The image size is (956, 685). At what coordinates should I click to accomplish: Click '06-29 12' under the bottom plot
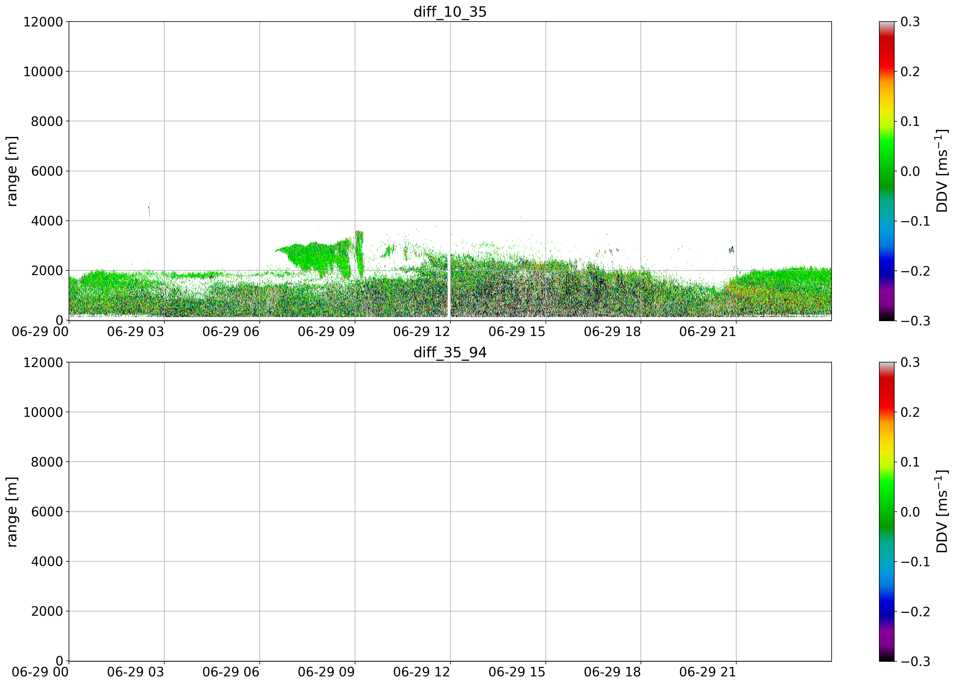pos(421,672)
